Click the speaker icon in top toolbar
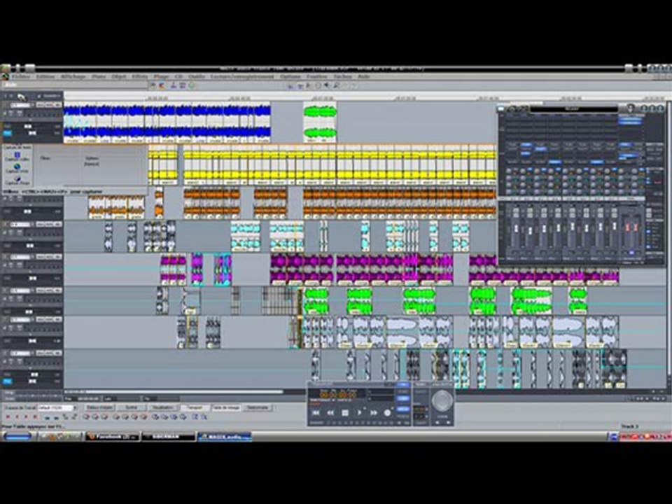The width and height of the screenshot is (672, 504). click(x=327, y=85)
